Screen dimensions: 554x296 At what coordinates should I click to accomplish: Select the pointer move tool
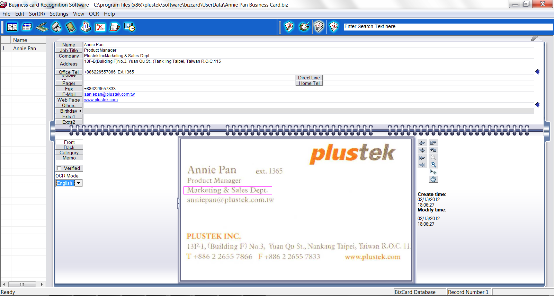[433, 172]
